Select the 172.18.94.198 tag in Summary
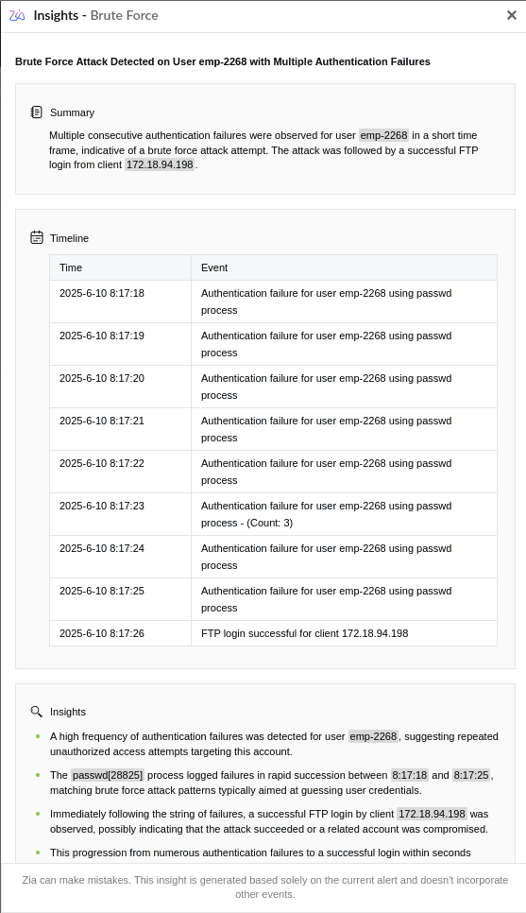 [160, 164]
